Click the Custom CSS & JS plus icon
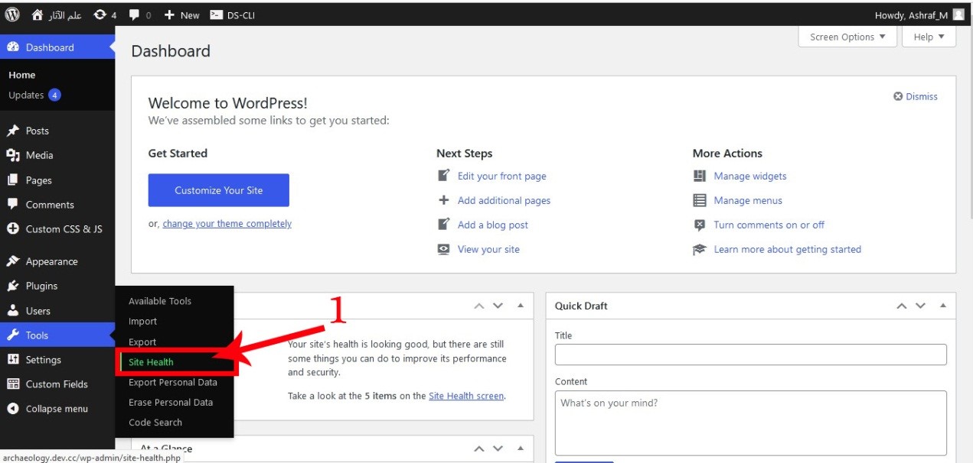The height and width of the screenshot is (463, 973). (x=13, y=229)
